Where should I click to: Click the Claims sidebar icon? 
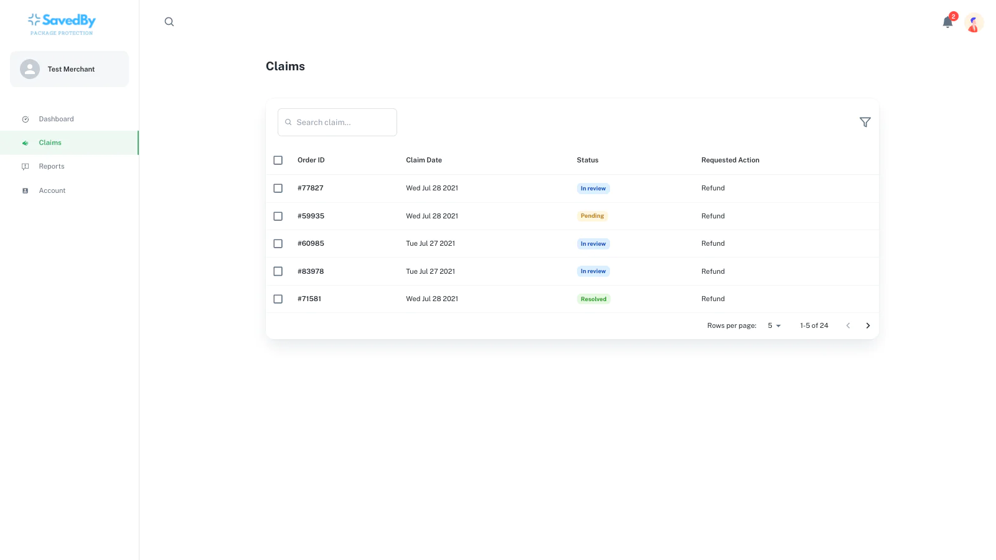pos(26,143)
